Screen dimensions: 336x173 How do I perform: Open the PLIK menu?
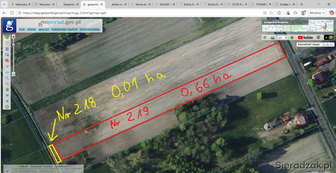tap(22, 29)
